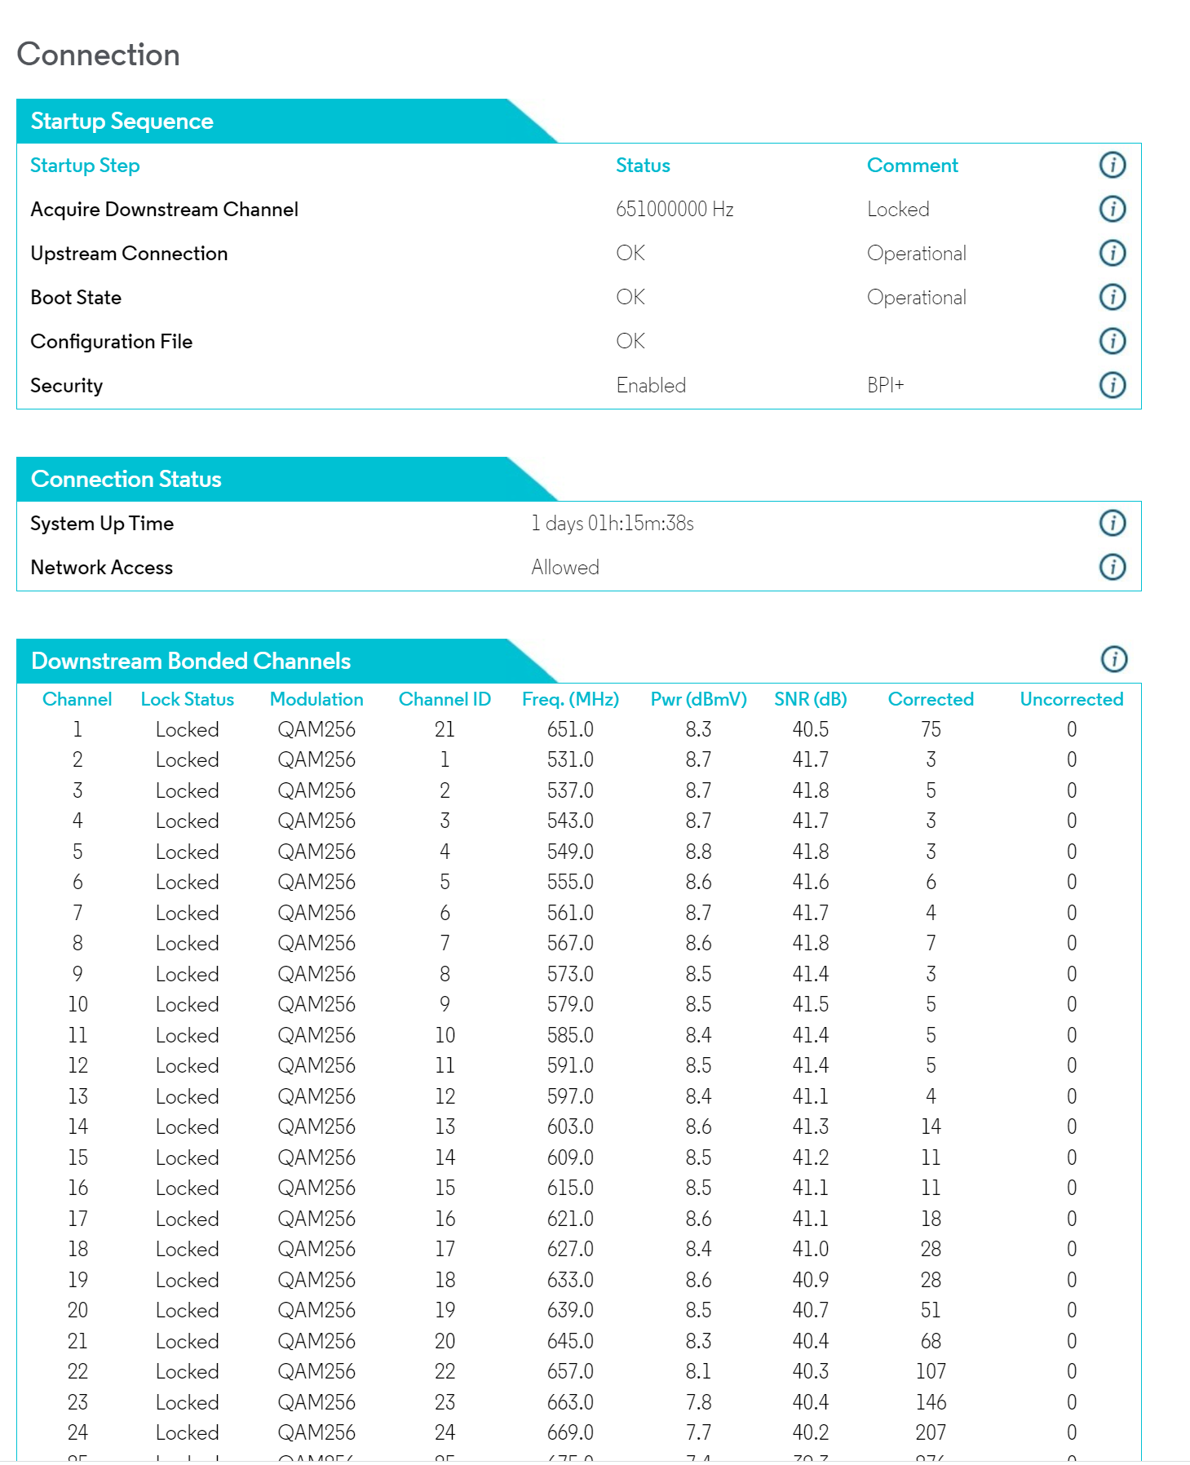This screenshot has width=1190, height=1465.
Task: Click the Connection page heading
Action: [x=99, y=55]
